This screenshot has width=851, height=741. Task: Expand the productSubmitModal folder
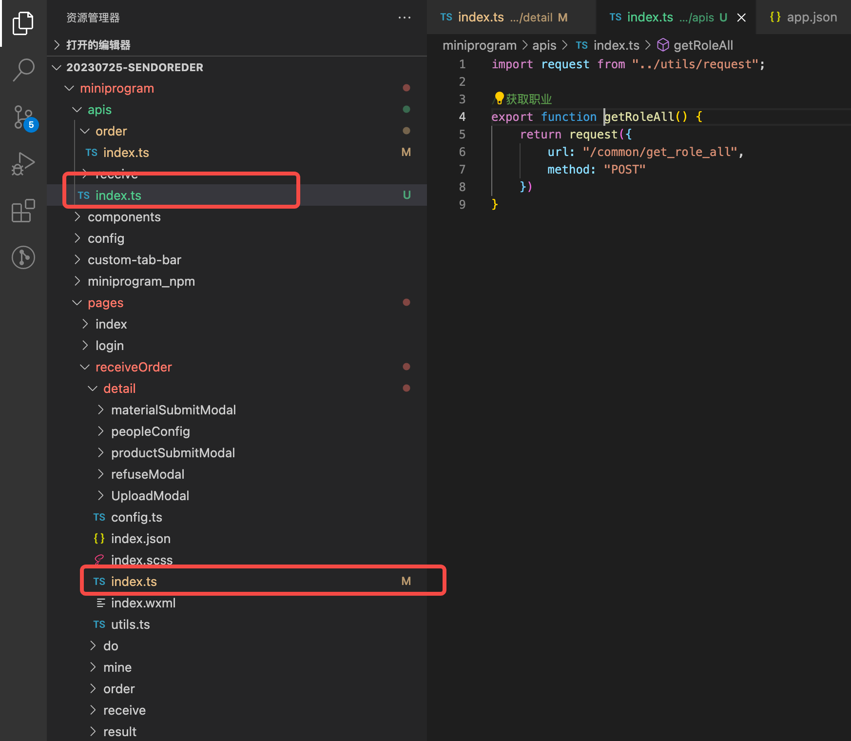237,453
